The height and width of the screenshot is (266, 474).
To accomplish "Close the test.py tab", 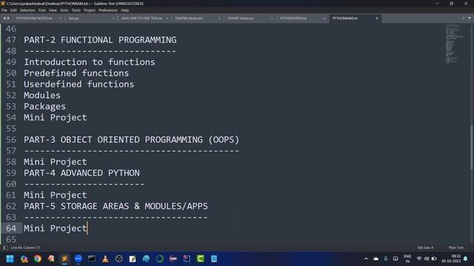I will pos(113,18).
